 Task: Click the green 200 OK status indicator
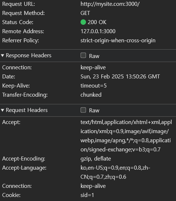click(x=83, y=22)
